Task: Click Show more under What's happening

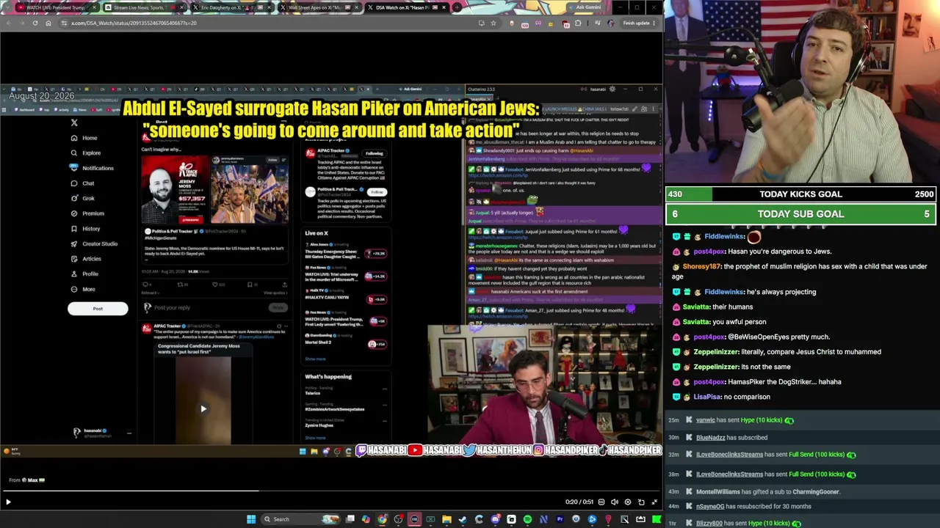Action: click(x=315, y=438)
